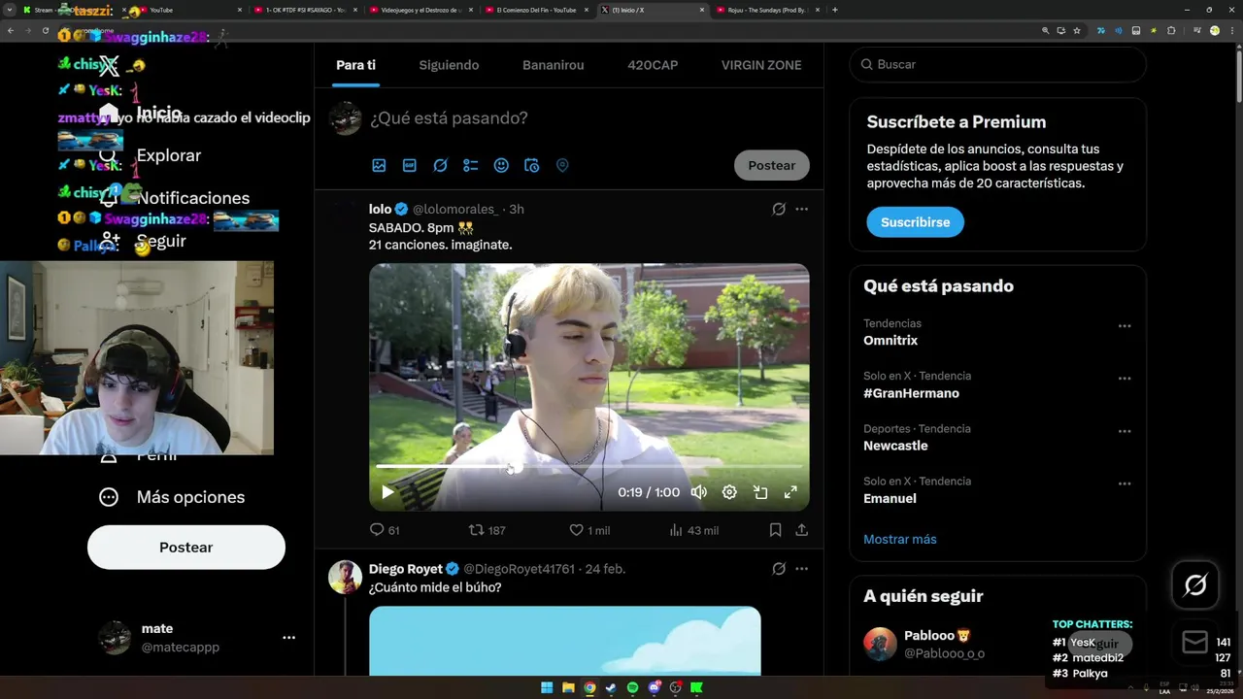Tag a location in the post
Image resolution: width=1243 pixels, height=699 pixels.
coord(562,165)
